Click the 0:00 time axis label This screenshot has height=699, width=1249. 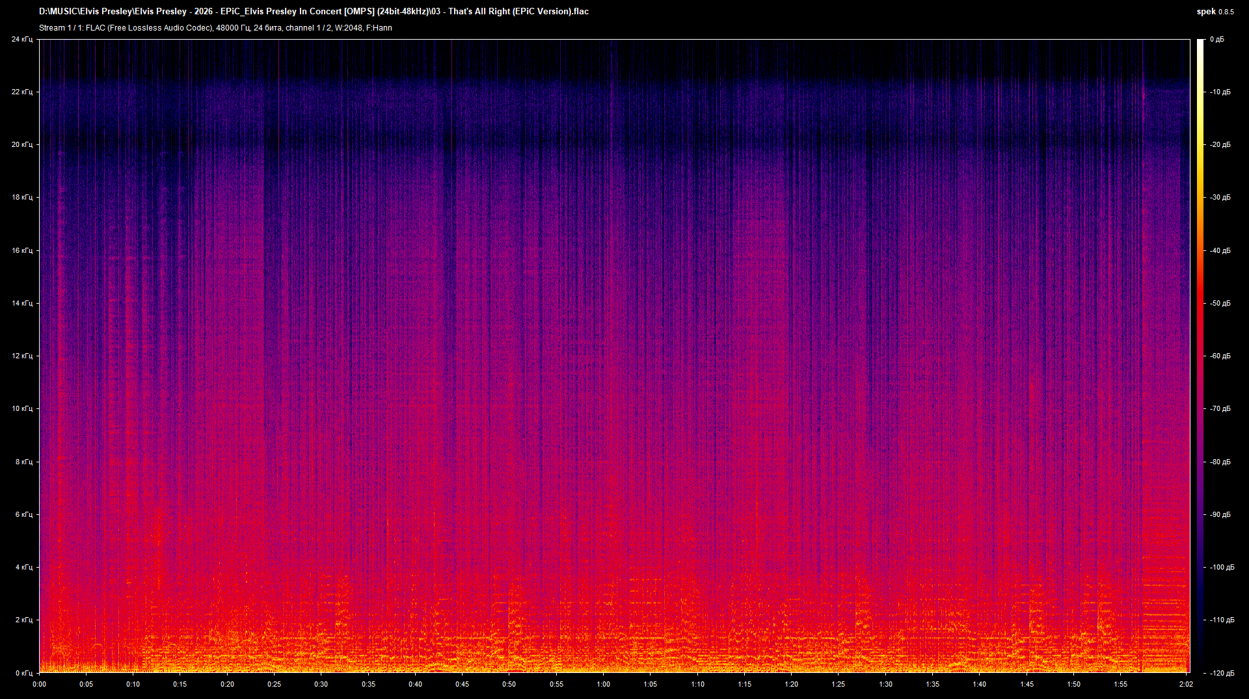point(40,684)
